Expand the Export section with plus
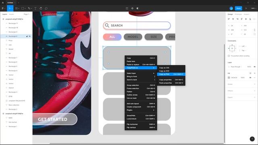Viewport: 258px width, 145px height. (x=255, y=97)
